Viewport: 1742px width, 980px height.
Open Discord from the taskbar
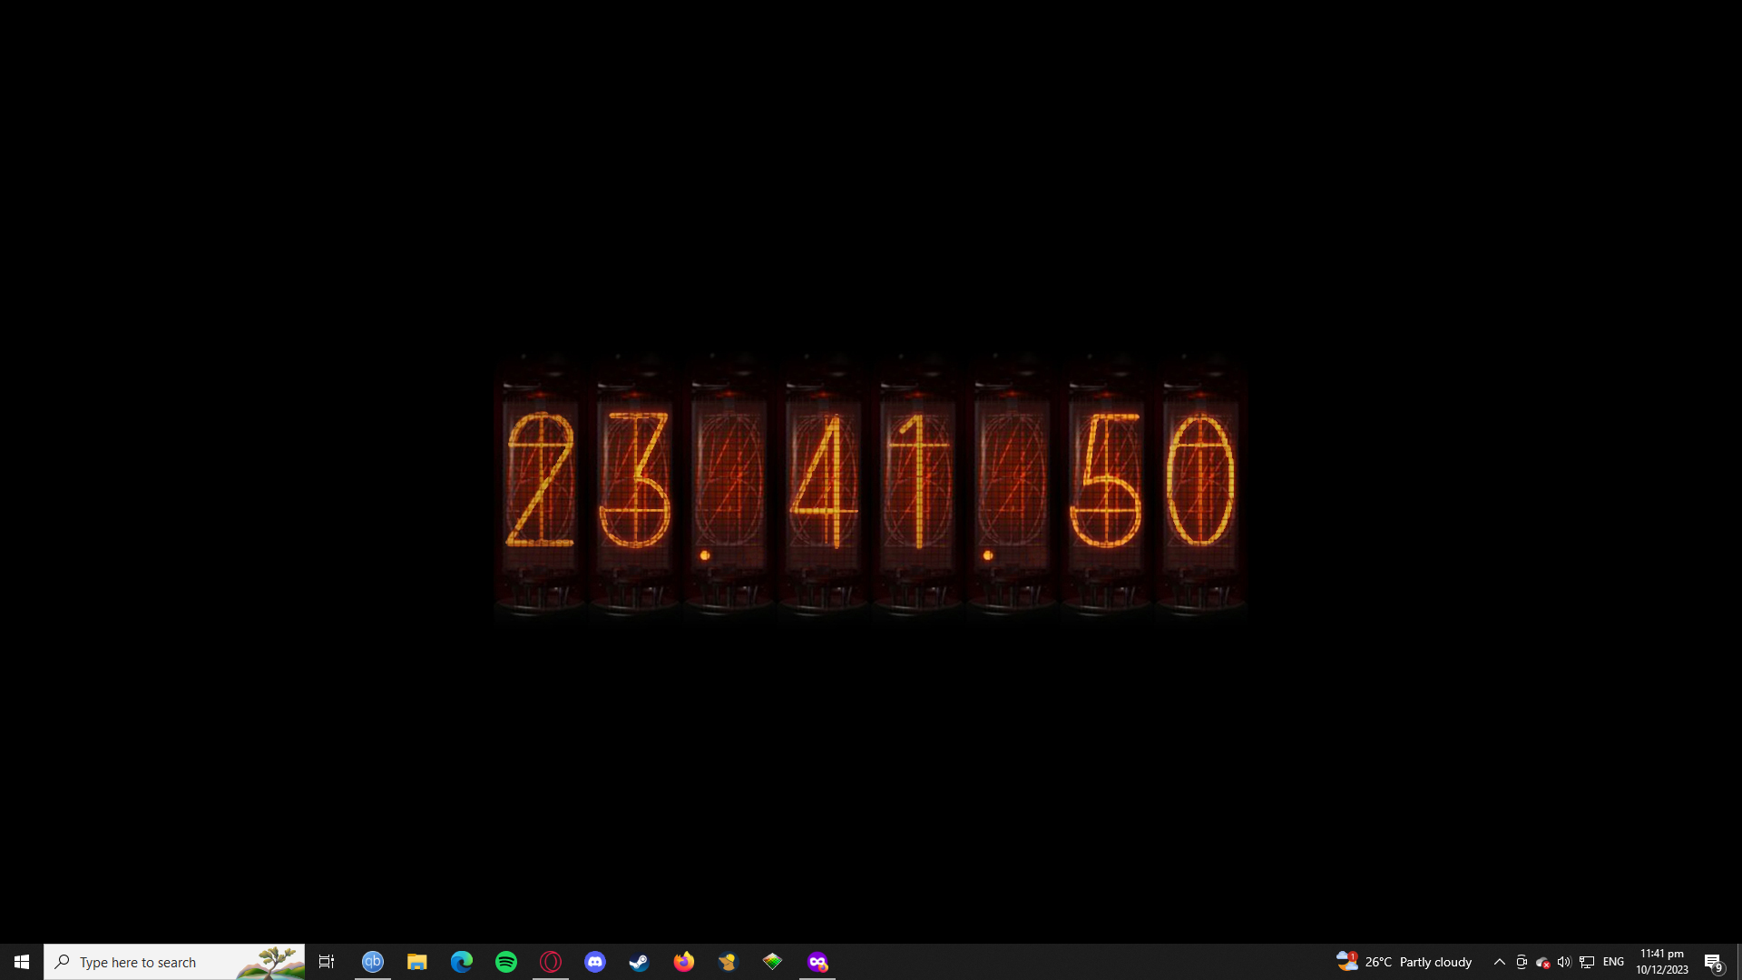click(x=595, y=962)
